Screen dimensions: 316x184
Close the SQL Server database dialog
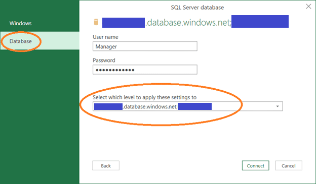pos(308,7)
